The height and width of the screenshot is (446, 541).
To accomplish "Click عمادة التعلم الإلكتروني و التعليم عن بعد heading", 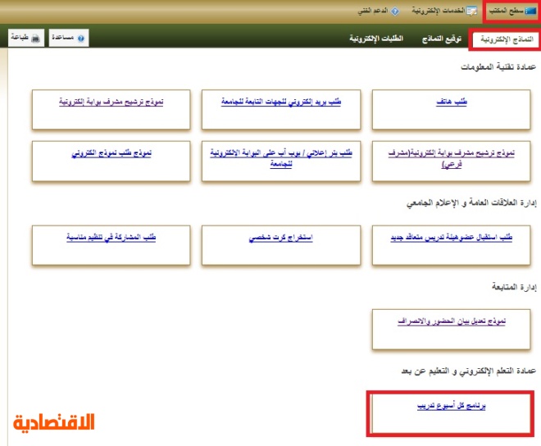I will [469, 371].
